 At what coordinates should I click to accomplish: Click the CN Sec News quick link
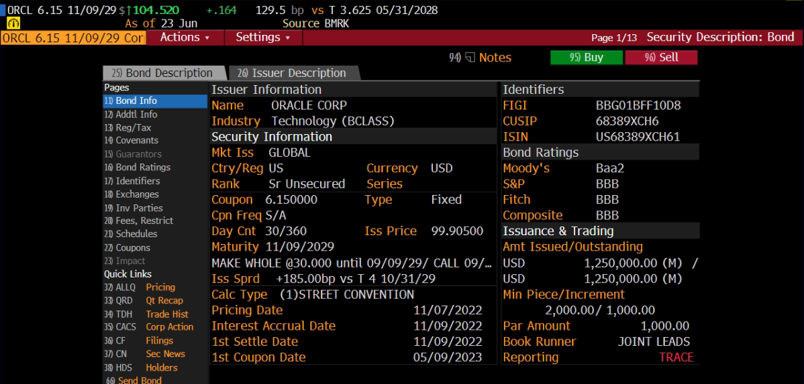[x=144, y=355]
